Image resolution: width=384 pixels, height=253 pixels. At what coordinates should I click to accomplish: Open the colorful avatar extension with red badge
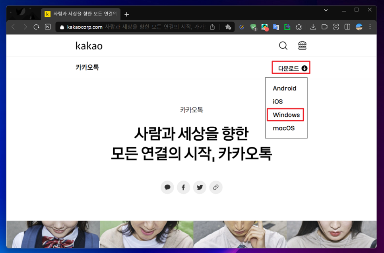265,27
